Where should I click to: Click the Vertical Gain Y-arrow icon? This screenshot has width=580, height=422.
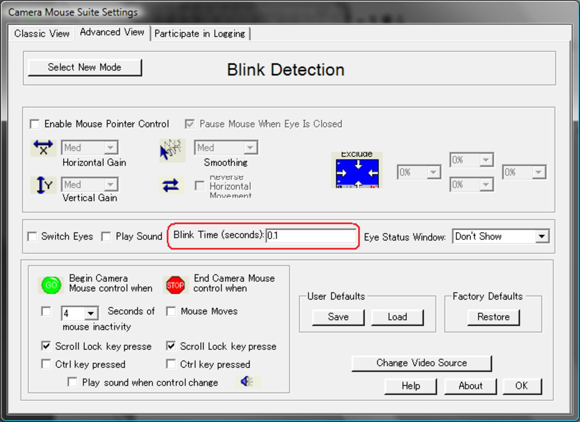[x=43, y=185]
